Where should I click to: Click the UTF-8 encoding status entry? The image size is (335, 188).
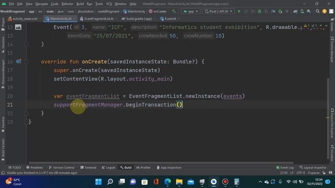point(300,173)
